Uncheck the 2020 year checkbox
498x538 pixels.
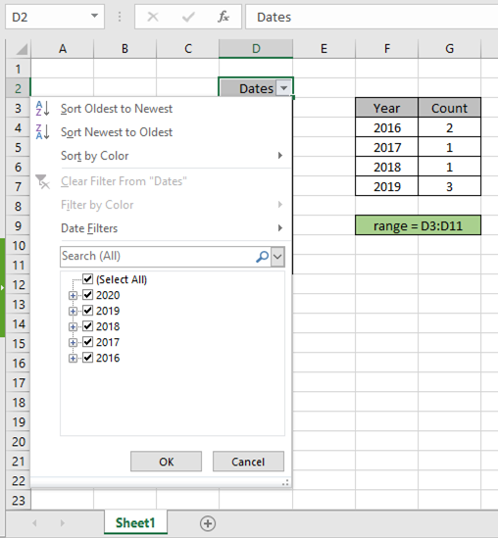click(x=88, y=295)
